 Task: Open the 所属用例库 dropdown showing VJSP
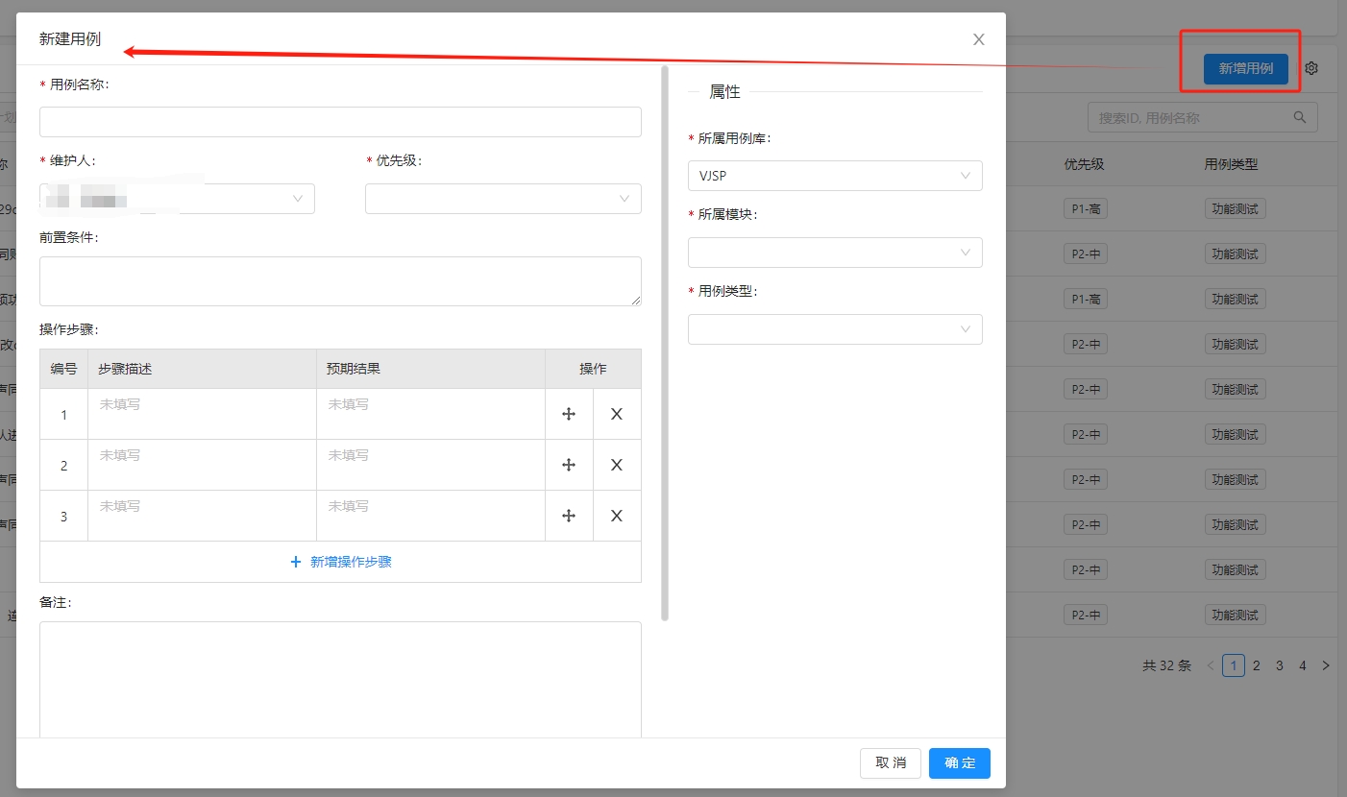[835, 176]
